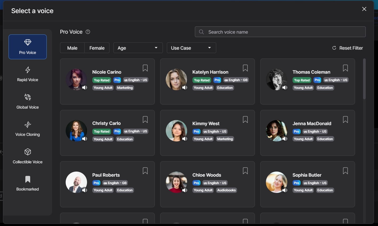Expand the Age dropdown

(138, 48)
